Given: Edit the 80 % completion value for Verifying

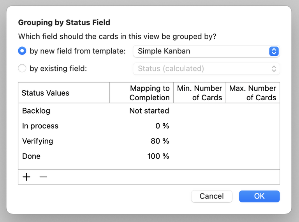Looking at the screenshot, I should pyautogui.click(x=160, y=141).
